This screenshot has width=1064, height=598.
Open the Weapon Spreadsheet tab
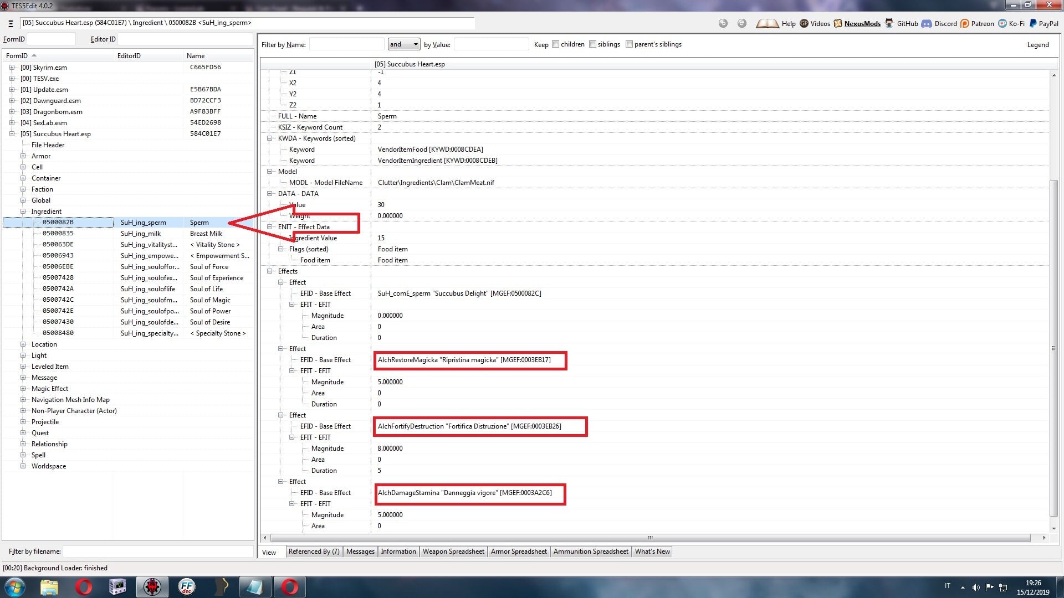click(x=453, y=551)
